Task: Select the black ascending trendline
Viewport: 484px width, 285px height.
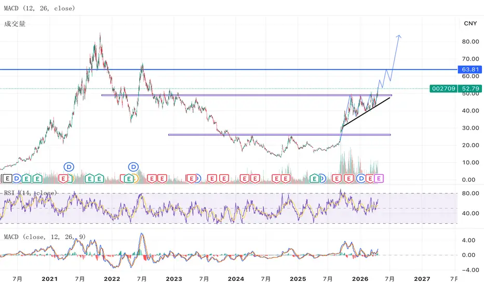Action: click(x=367, y=111)
